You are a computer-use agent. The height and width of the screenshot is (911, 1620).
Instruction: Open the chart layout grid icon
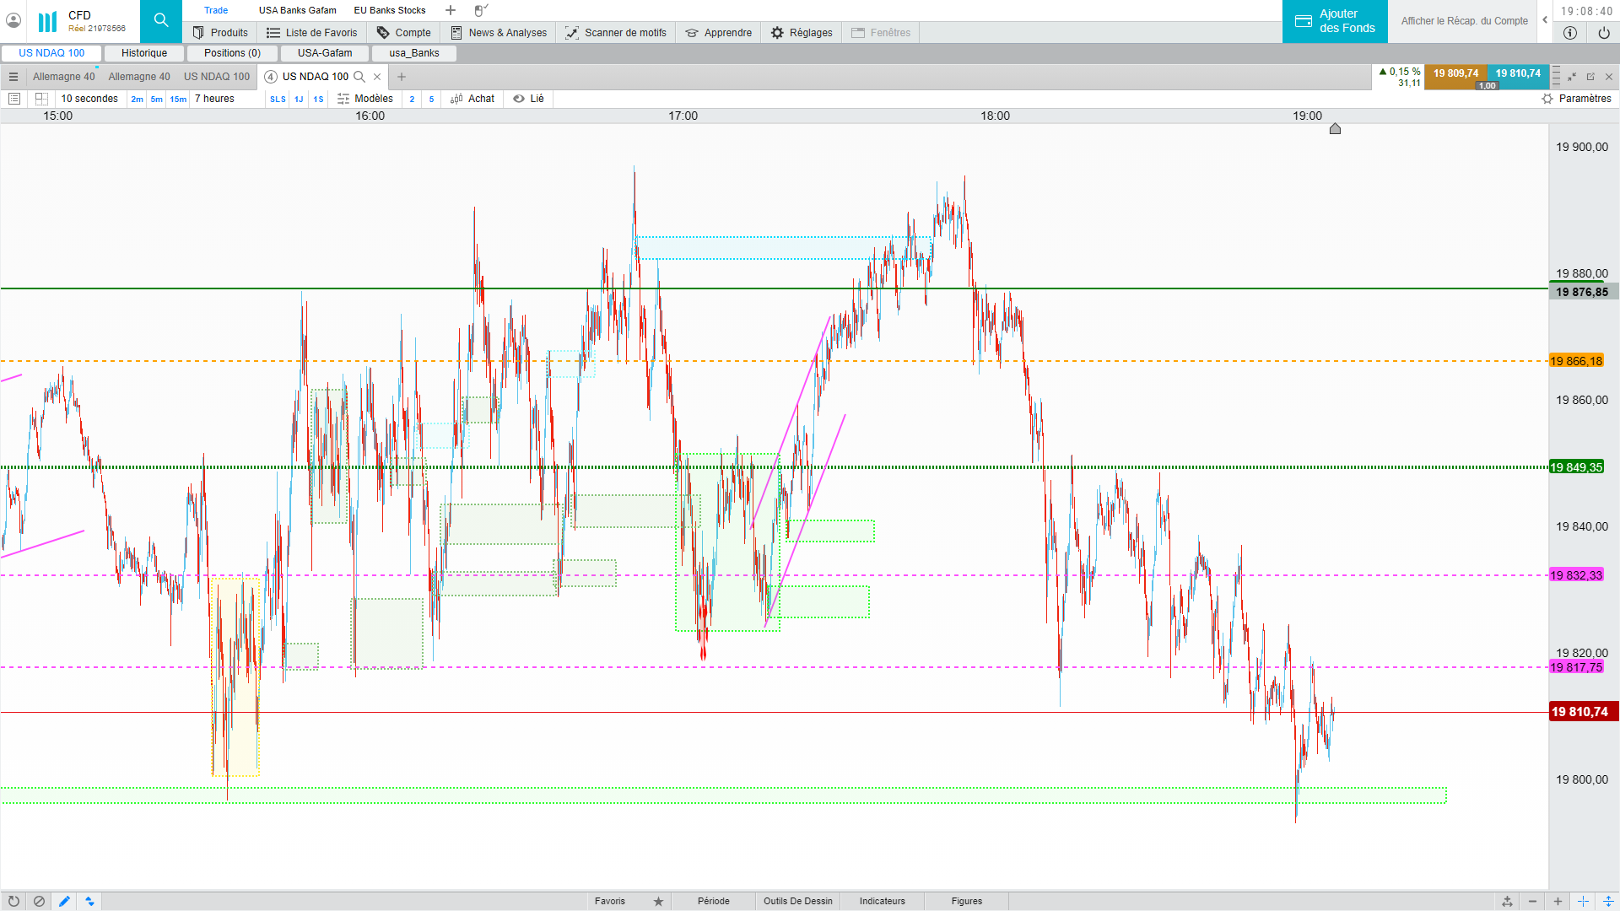pos(40,99)
